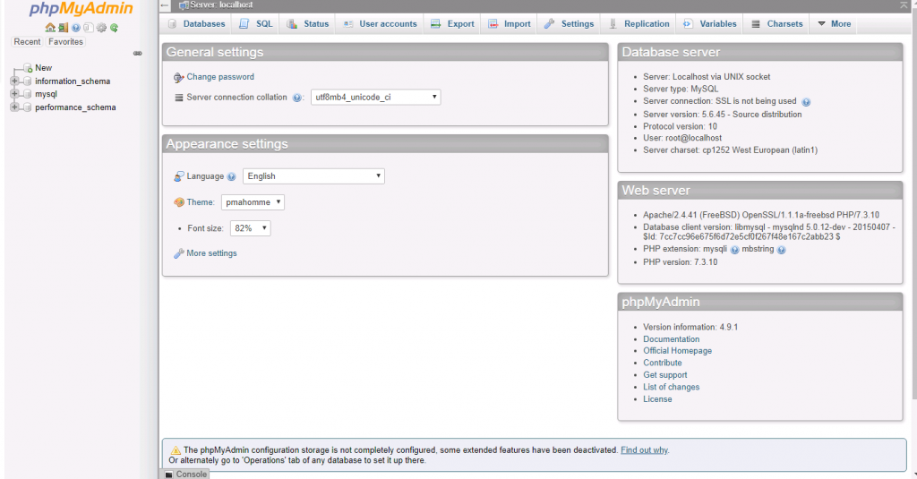Viewport: 917px width, 479px height.
Task: Open the Font size dropdown showing 82%
Action: [x=251, y=228]
